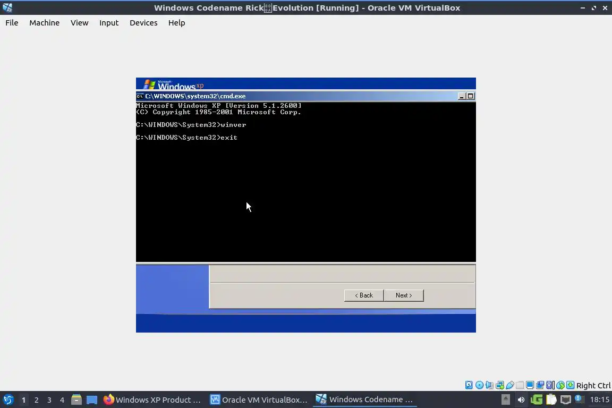Viewport: 612px width, 408px height.
Task: Switch to Firefox Windows XP Product window
Action: point(152,400)
